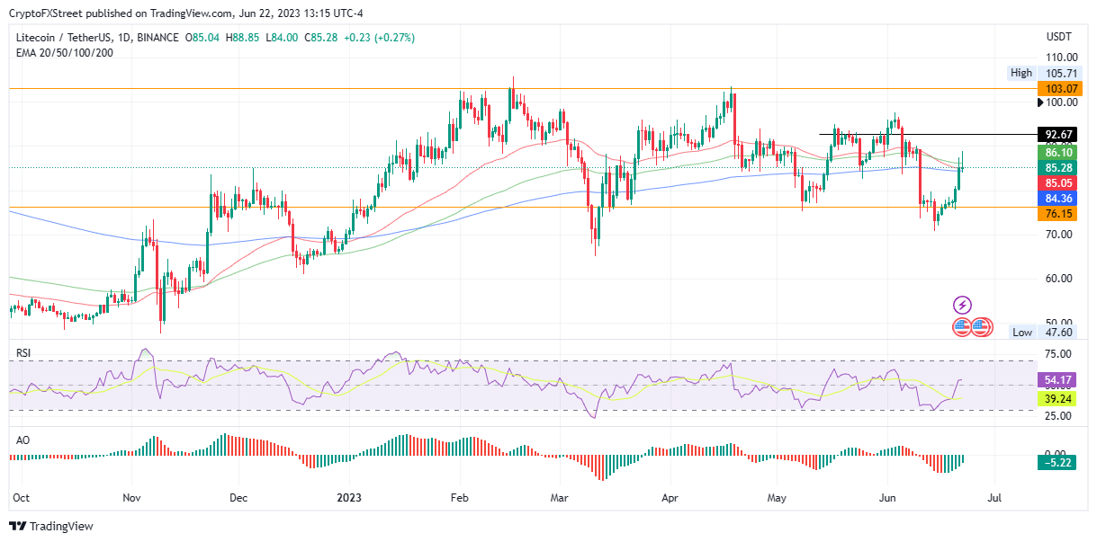Image resolution: width=1097 pixels, height=542 pixels.
Task: Select the orange 103.07 price label
Action: (1059, 89)
